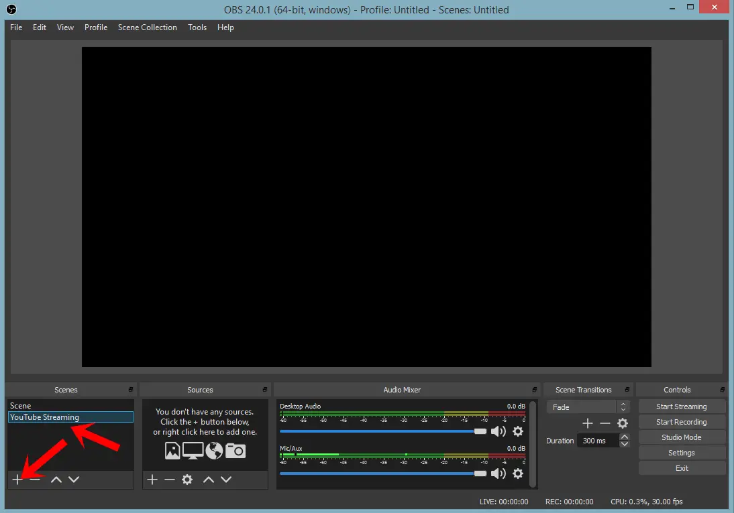Open Mic/Aux settings gear
Image resolution: width=734 pixels, height=513 pixels.
518,473
